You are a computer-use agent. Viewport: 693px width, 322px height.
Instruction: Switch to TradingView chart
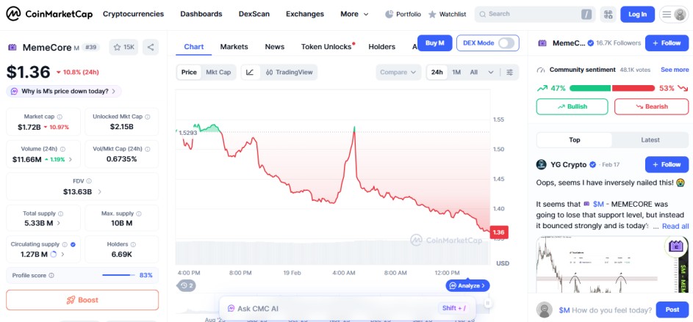(x=290, y=72)
